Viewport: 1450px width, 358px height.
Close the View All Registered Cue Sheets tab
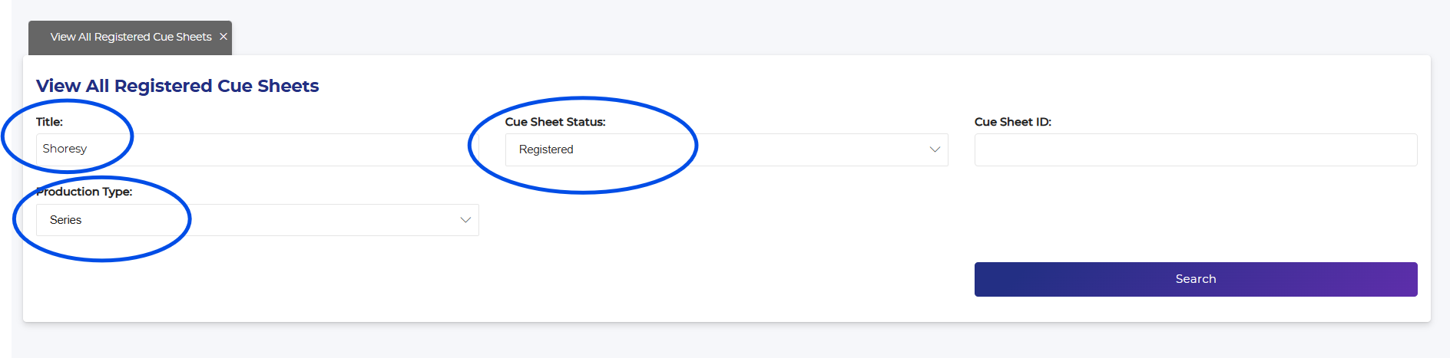click(x=223, y=37)
